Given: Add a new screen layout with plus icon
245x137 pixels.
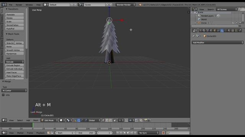Looking at the screenshot, I should point(72,5).
